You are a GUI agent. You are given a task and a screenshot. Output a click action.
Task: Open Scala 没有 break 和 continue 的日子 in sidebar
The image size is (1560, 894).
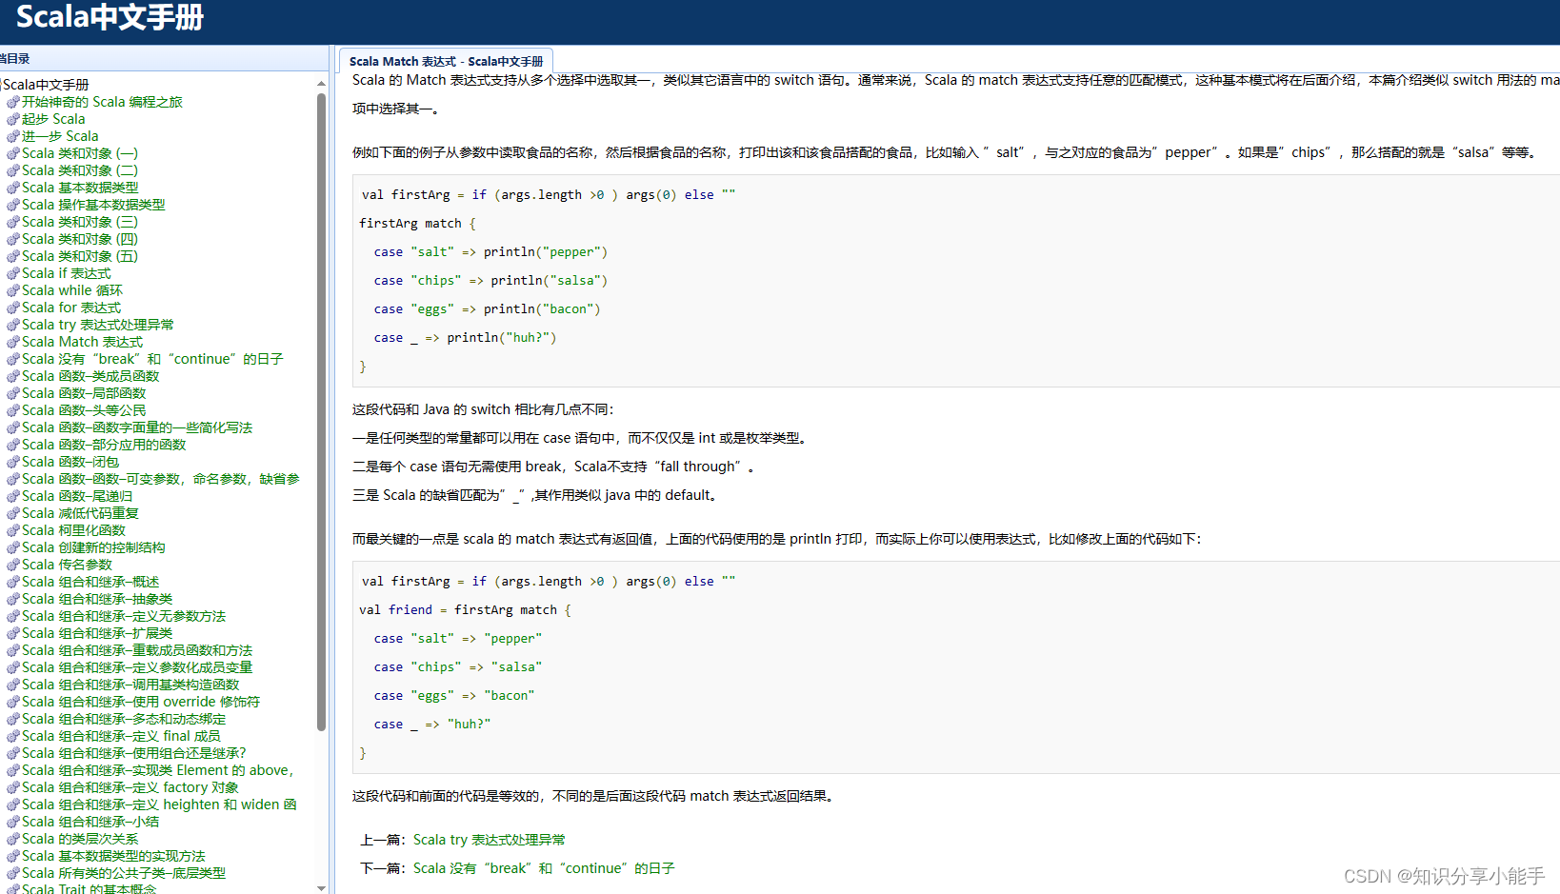click(152, 359)
